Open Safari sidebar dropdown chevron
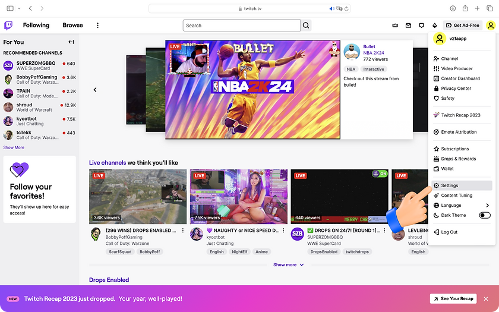Image resolution: width=499 pixels, height=312 pixels. tap(19, 8)
